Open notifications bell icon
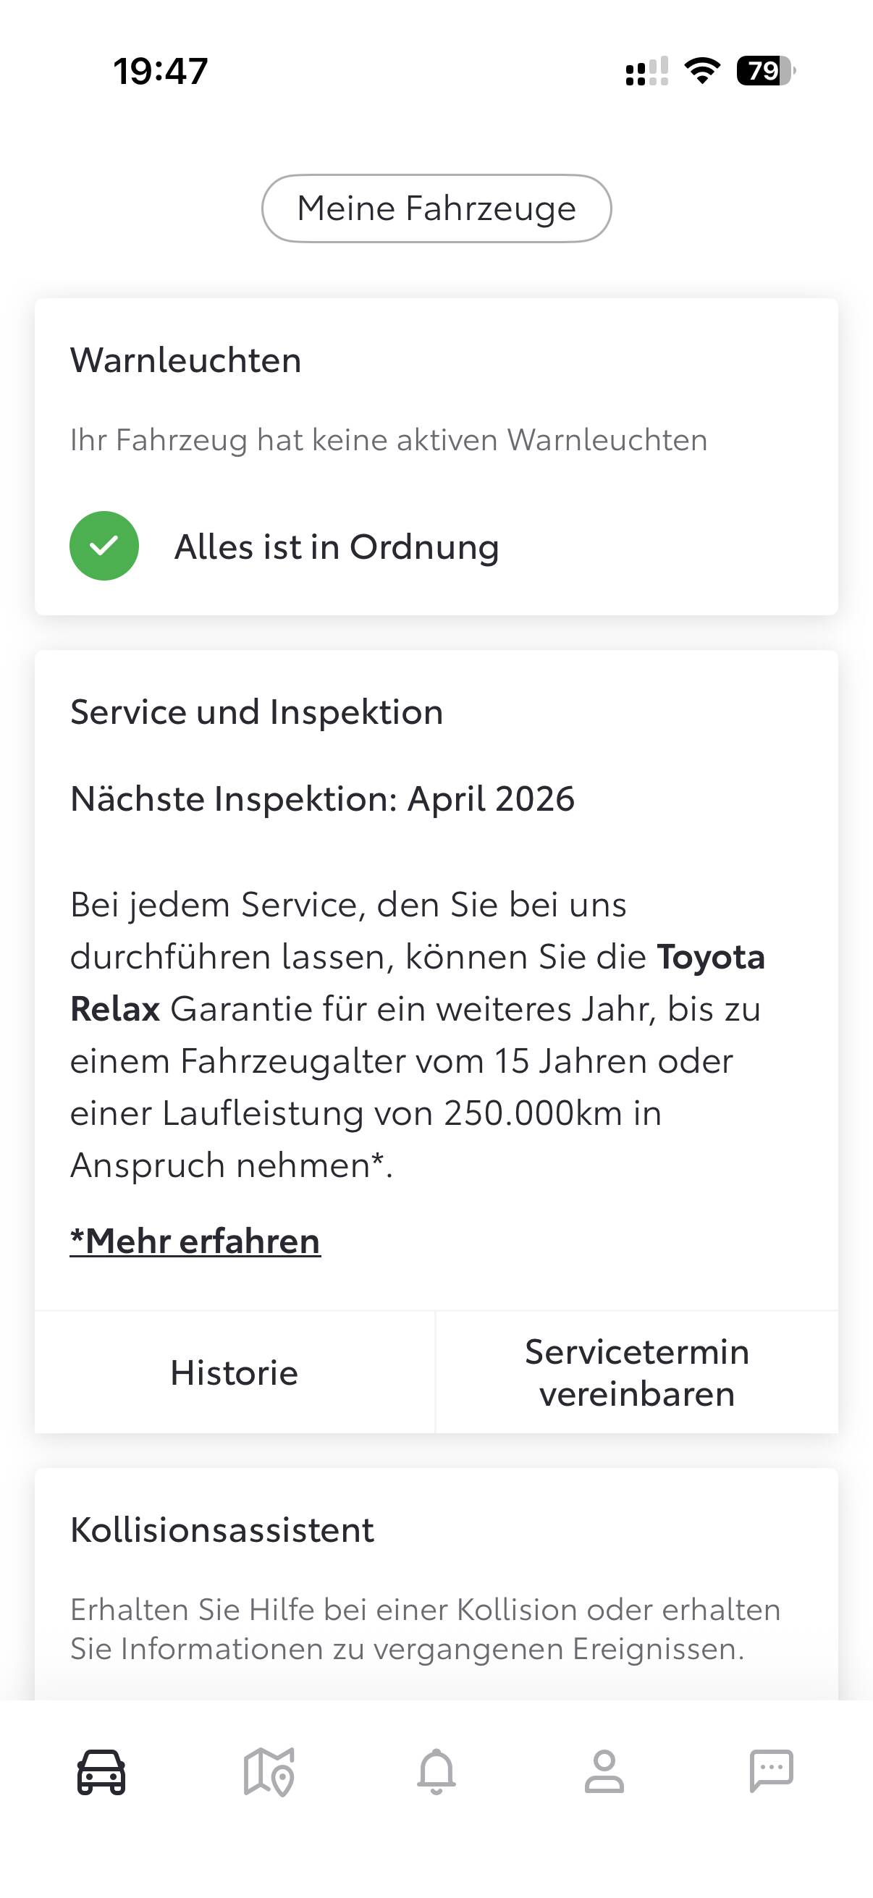This screenshot has height=1898, width=873. 436,1771
